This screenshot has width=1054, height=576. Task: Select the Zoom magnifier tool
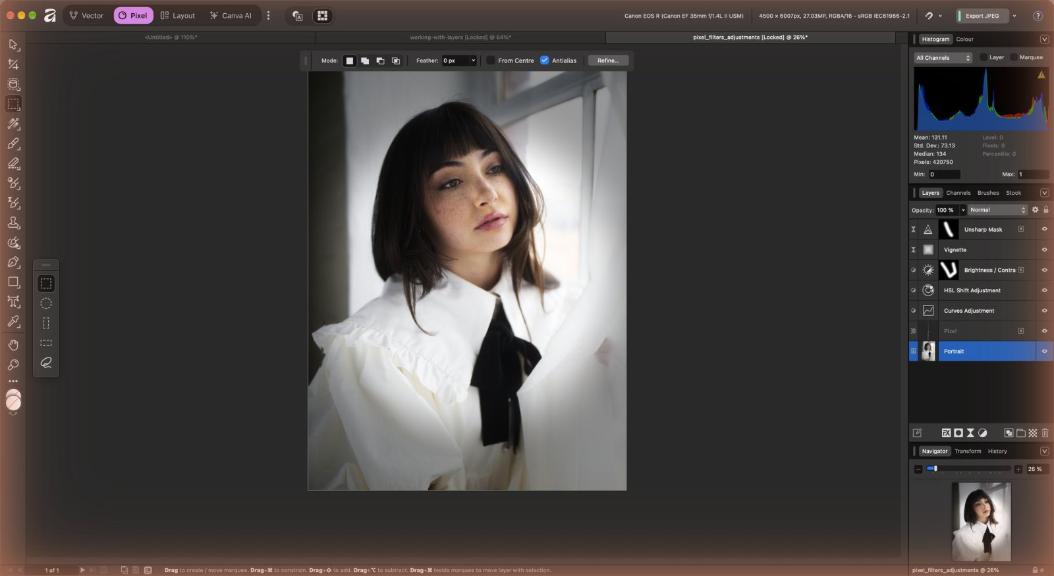[x=13, y=365]
